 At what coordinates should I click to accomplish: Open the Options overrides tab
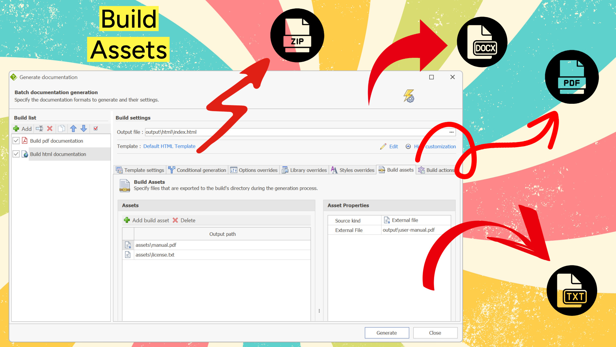pos(254,170)
